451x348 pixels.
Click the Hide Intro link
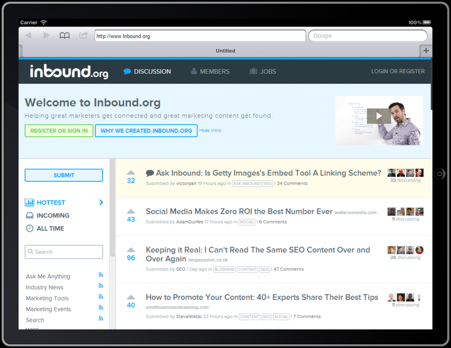click(x=210, y=131)
